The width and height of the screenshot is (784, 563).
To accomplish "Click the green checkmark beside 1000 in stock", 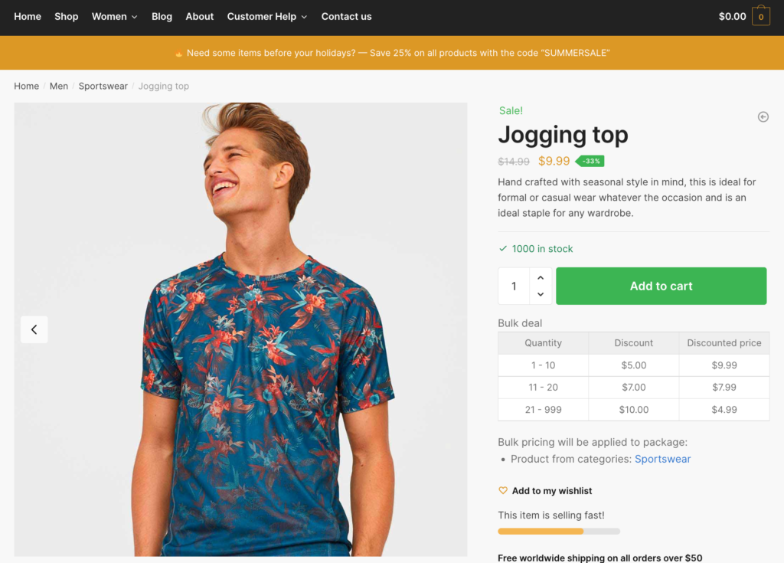I will (x=503, y=248).
